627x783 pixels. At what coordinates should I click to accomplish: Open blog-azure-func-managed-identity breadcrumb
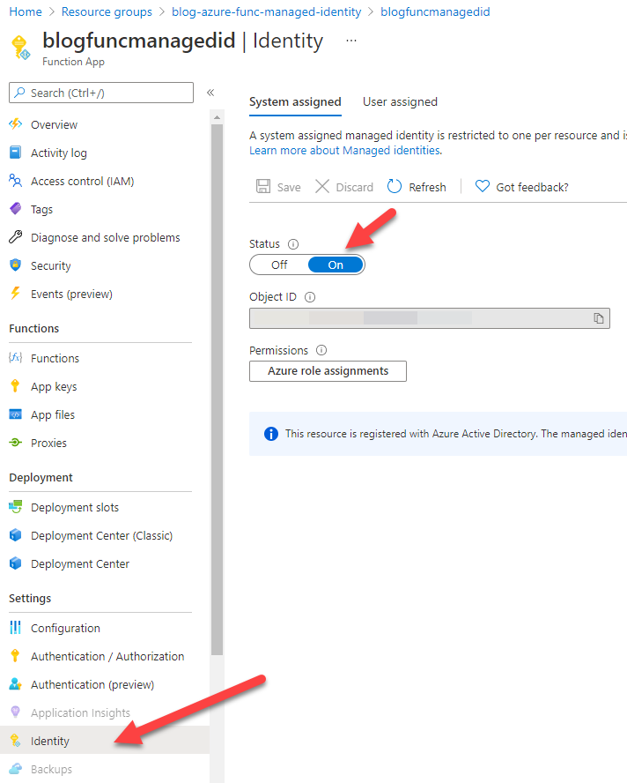(266, 11)
